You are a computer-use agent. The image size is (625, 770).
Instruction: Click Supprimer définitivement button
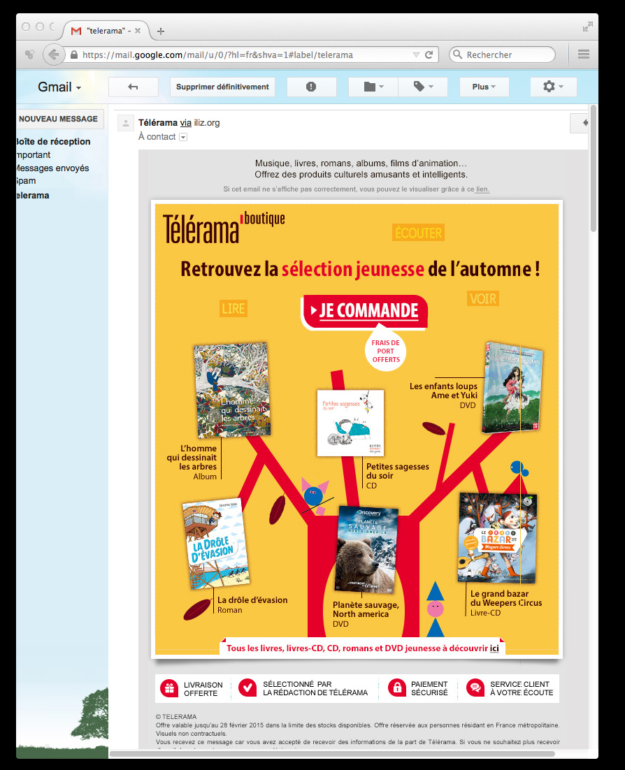point(222,87)
